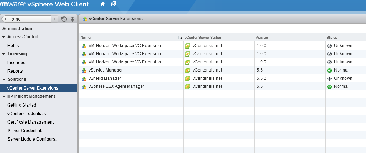Click the green Normal status icon for vService Manager
This screenshot has height=153, width=366.
click(x=329, y=70)
